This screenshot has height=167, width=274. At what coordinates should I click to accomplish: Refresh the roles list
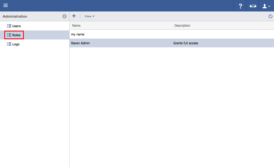point(270,16)
